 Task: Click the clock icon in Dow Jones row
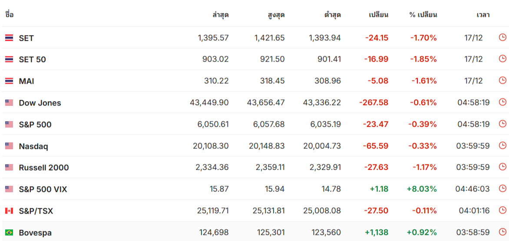(502, 102)
